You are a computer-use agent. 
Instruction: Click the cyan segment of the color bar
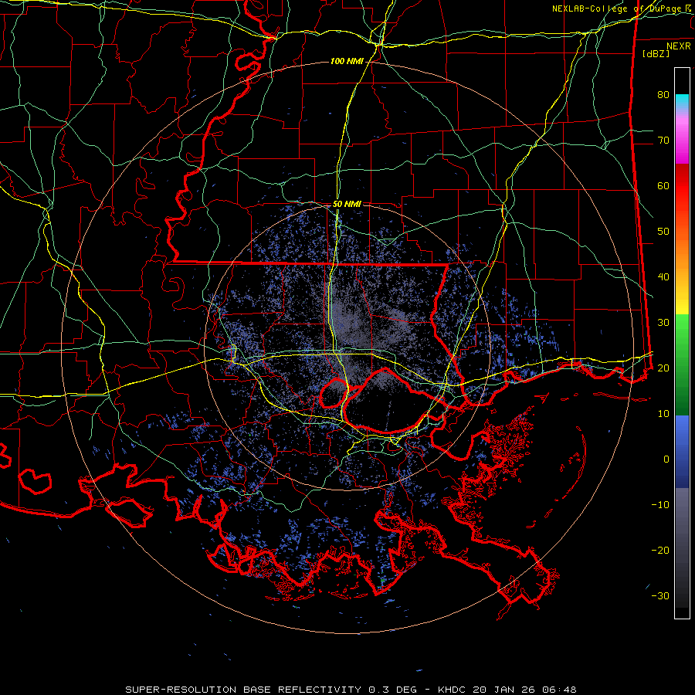[x=682, y=102]
